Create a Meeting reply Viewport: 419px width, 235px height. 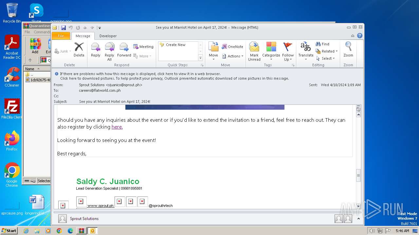point(143,47)
